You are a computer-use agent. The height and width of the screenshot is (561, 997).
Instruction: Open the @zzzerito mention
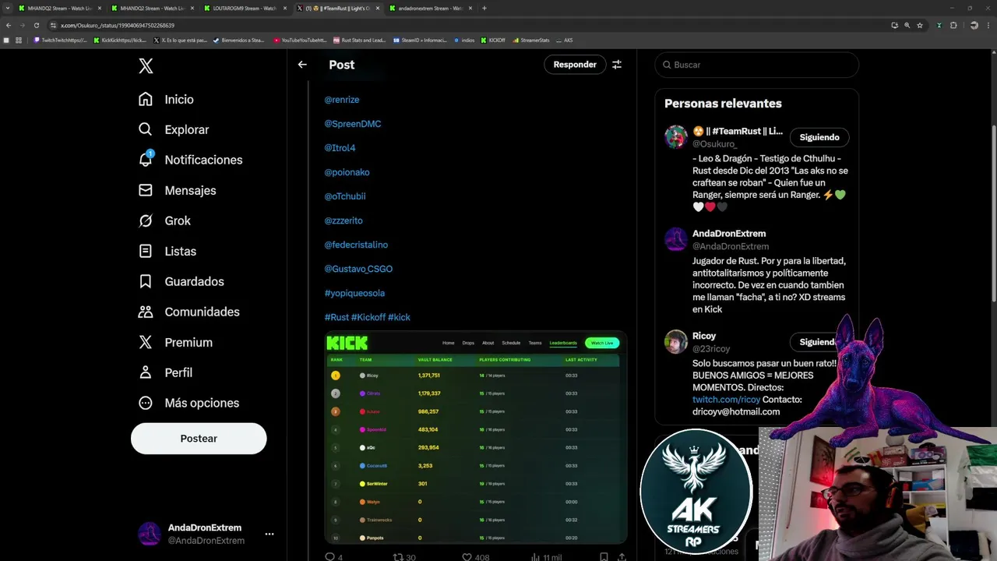[343, 221]
